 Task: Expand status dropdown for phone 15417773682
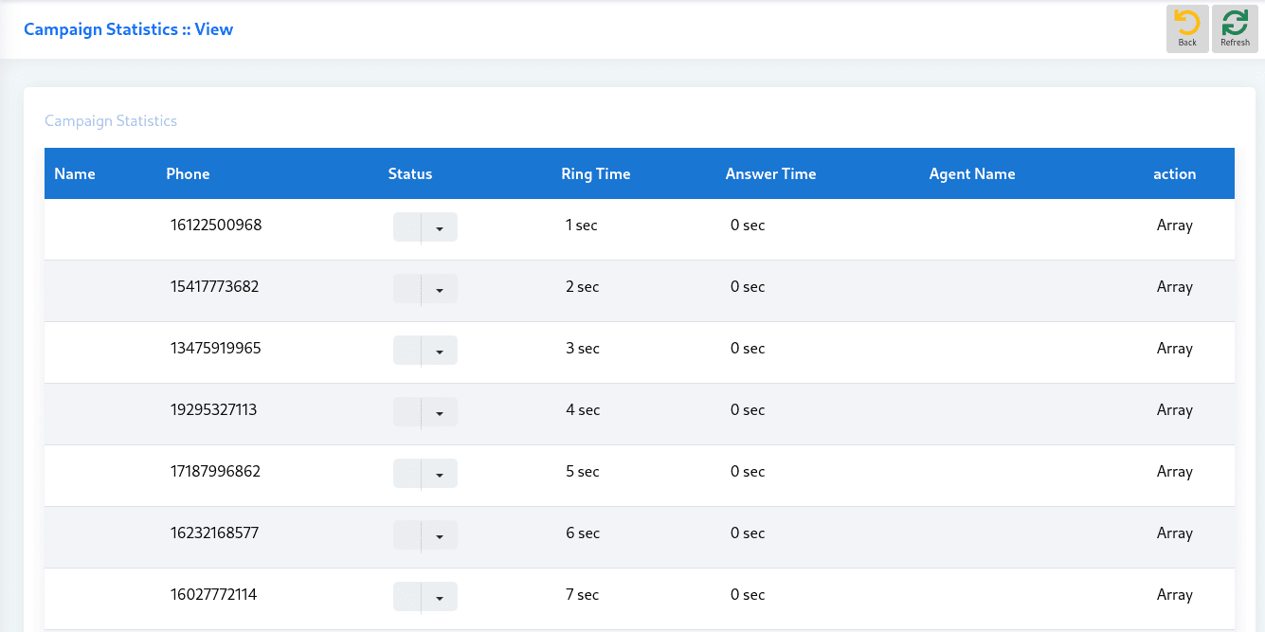(x=439, y=289)
